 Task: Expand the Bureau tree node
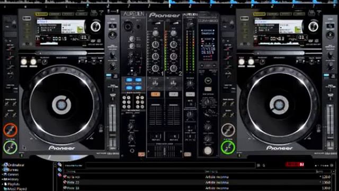(2, 170)
